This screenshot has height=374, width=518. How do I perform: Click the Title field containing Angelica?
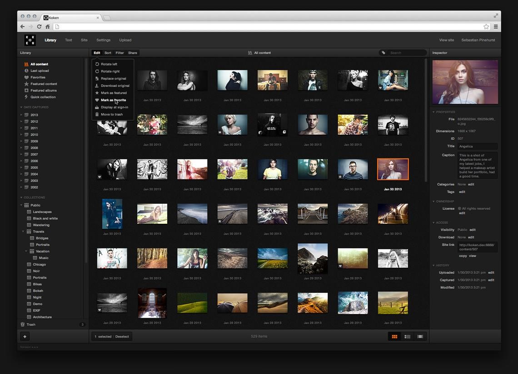[x=477, y=147]
